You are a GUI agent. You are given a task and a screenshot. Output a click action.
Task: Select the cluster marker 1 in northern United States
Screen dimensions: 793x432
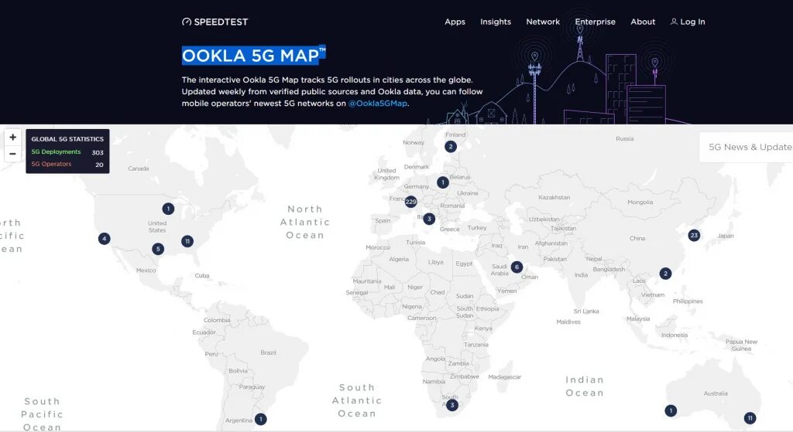pyautogui.click(x=168, y=209)
